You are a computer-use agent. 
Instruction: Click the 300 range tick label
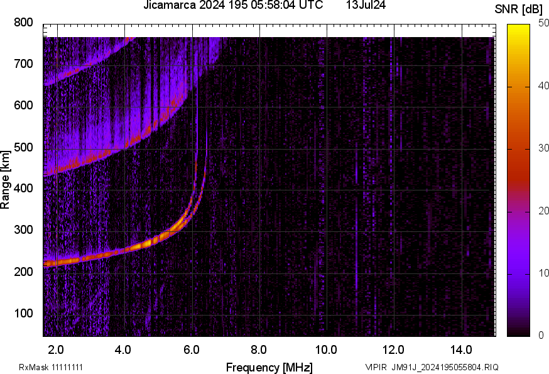tap(23, 229)
